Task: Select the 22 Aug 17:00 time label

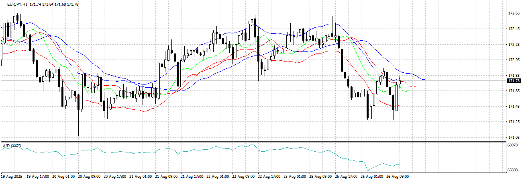Action: coord(269,177)
